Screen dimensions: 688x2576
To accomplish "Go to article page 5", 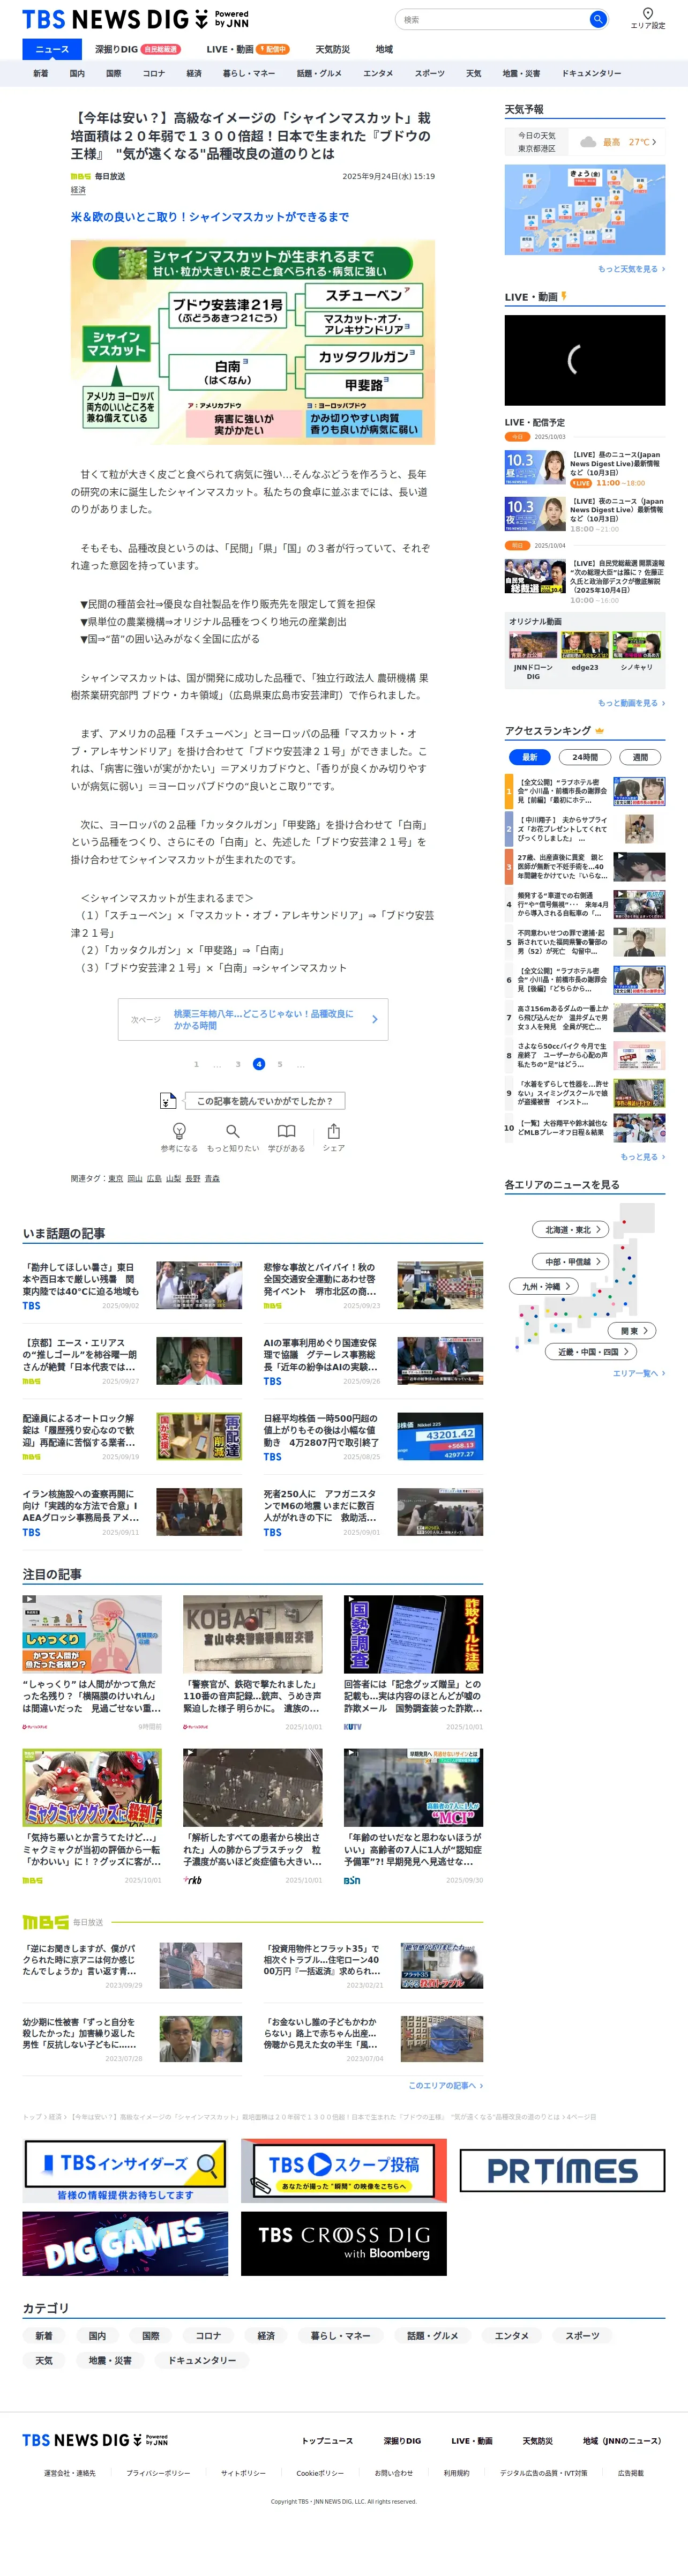I will click(280, 1064).
